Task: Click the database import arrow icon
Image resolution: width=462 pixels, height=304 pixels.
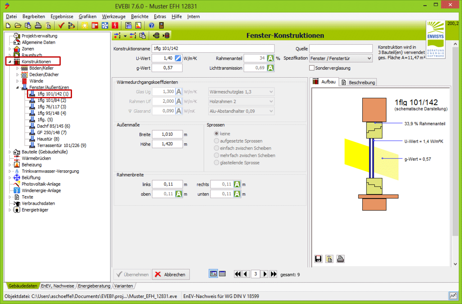Action: 156,36
